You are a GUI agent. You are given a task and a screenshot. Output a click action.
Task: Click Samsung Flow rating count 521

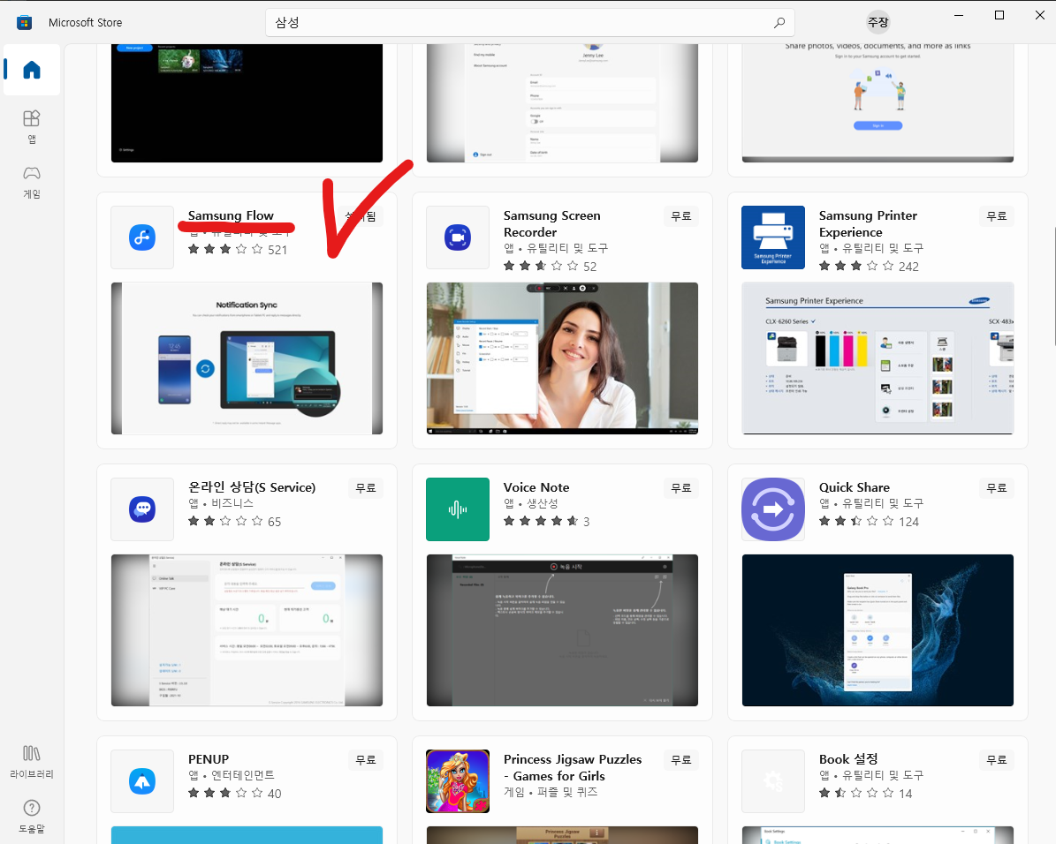click(277, 250)
